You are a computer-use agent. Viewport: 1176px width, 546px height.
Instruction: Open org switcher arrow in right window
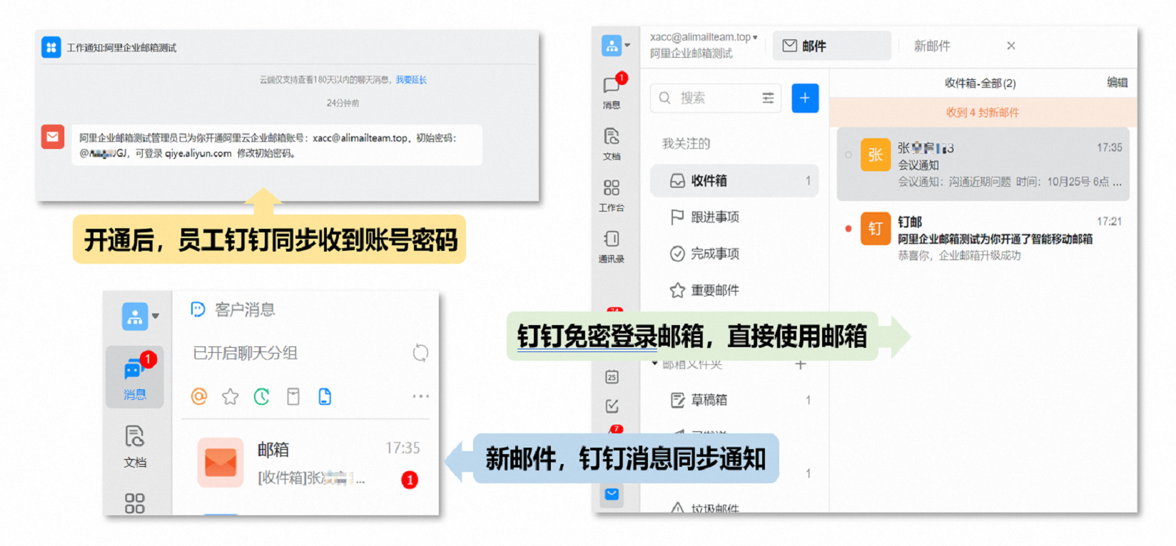click(x=628, y=46)
